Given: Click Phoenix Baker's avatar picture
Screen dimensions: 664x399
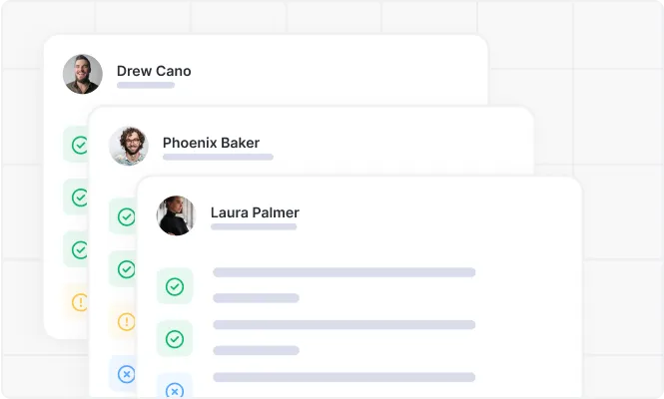Looking at the screenshot, I should 129,146.
